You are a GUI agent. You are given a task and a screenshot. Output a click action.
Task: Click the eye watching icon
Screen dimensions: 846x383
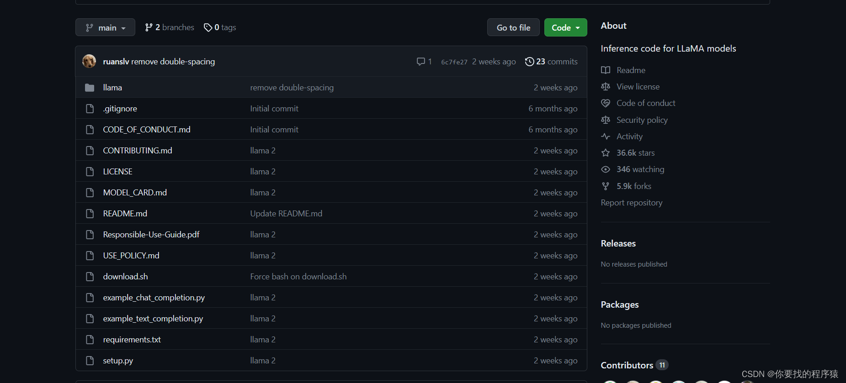coord(606,169)
